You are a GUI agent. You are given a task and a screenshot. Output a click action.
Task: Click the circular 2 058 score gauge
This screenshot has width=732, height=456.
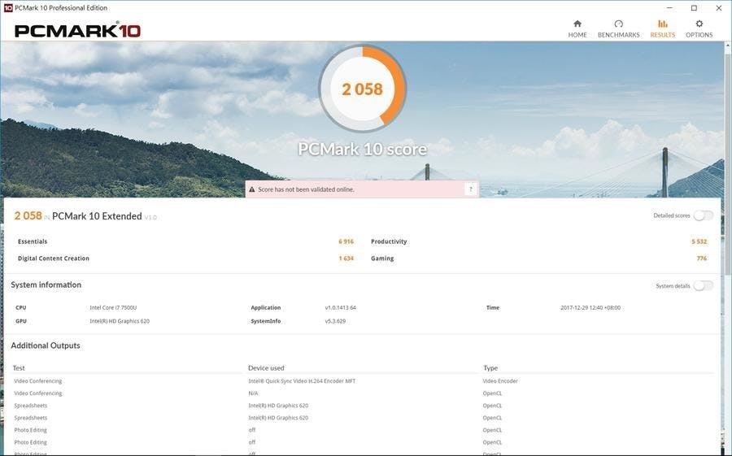coord(362,89)
